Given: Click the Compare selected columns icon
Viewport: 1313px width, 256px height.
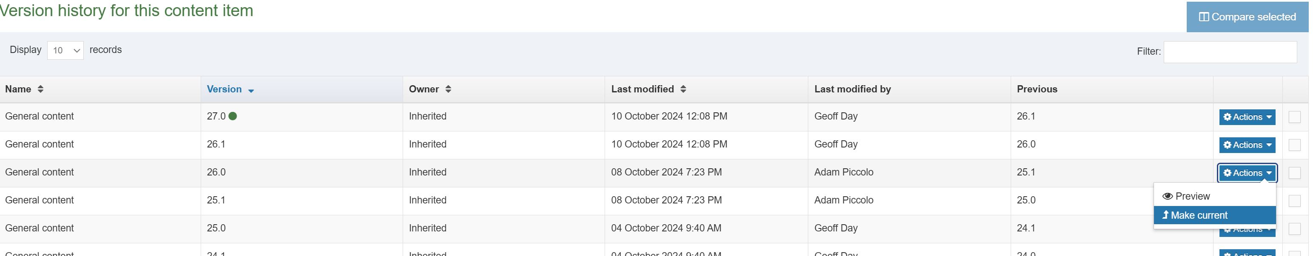Looking at the screenshot, I should point(1203,17).
